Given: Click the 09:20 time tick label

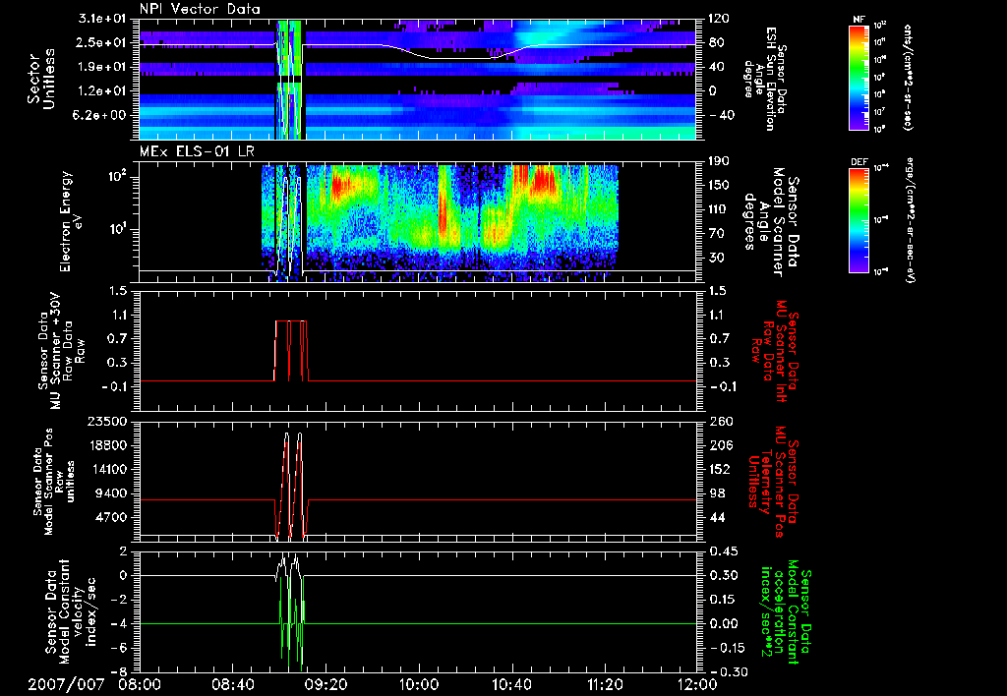Looking at the screenshot, I should point(326,684).
